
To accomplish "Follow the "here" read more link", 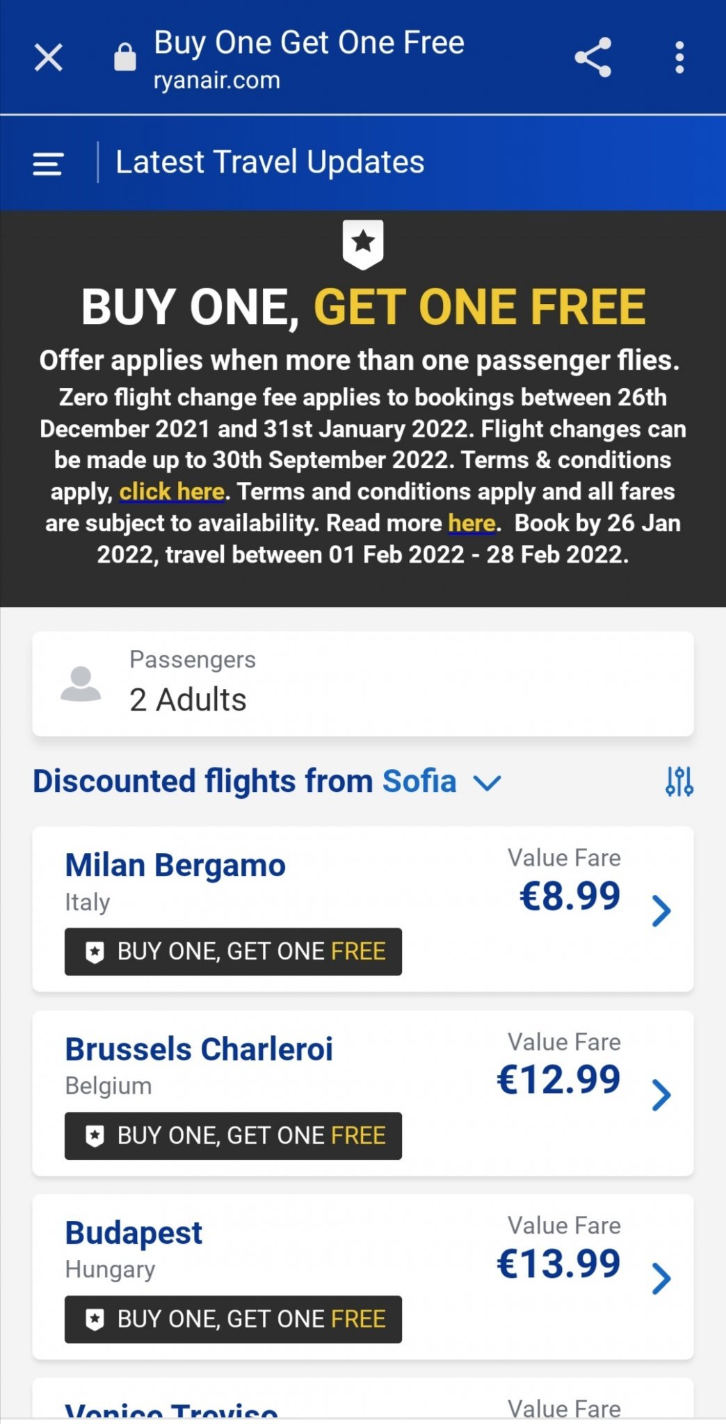I will tap(471, 523).
